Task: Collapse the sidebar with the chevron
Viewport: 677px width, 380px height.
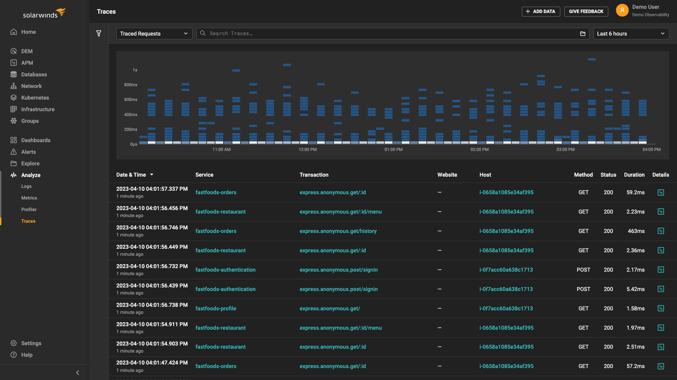Action: [77, 372]
